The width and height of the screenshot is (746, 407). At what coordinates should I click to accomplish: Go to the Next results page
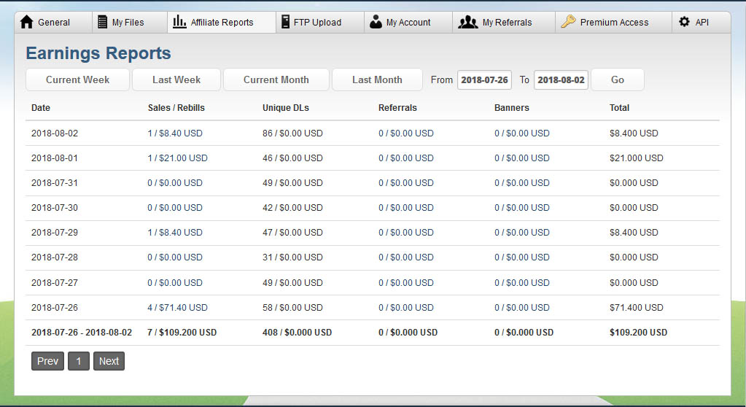pyautogui.click(x=109, y=361)
